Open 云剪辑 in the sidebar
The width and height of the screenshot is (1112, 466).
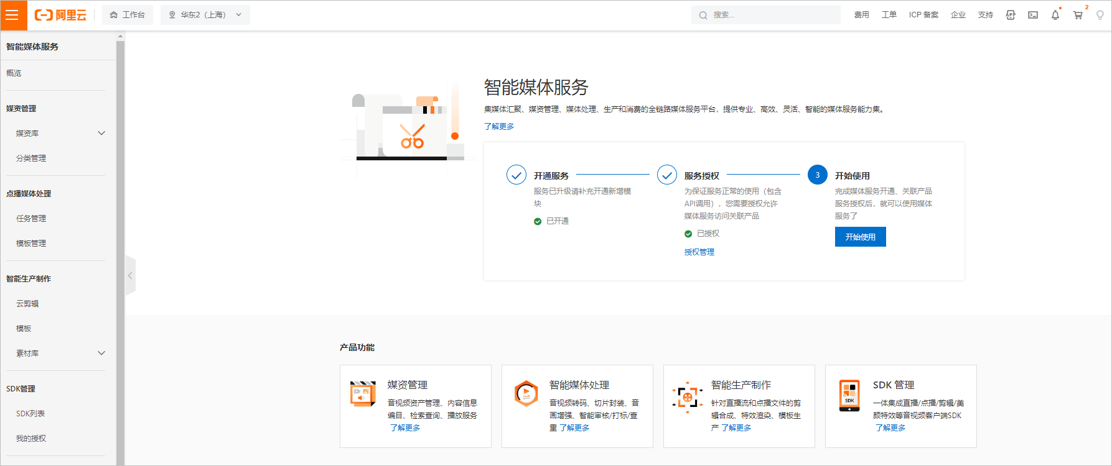coord(27,303)
